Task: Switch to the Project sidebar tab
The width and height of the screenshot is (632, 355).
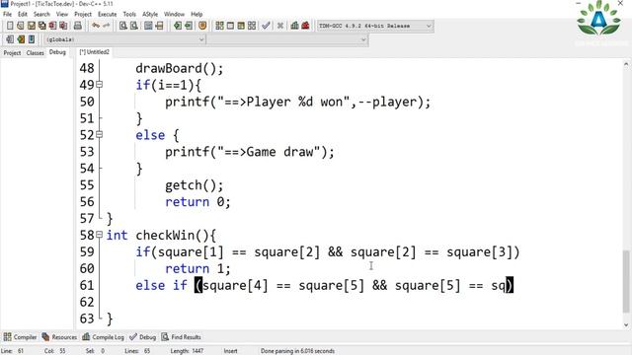Action: (x=12, y=52)
